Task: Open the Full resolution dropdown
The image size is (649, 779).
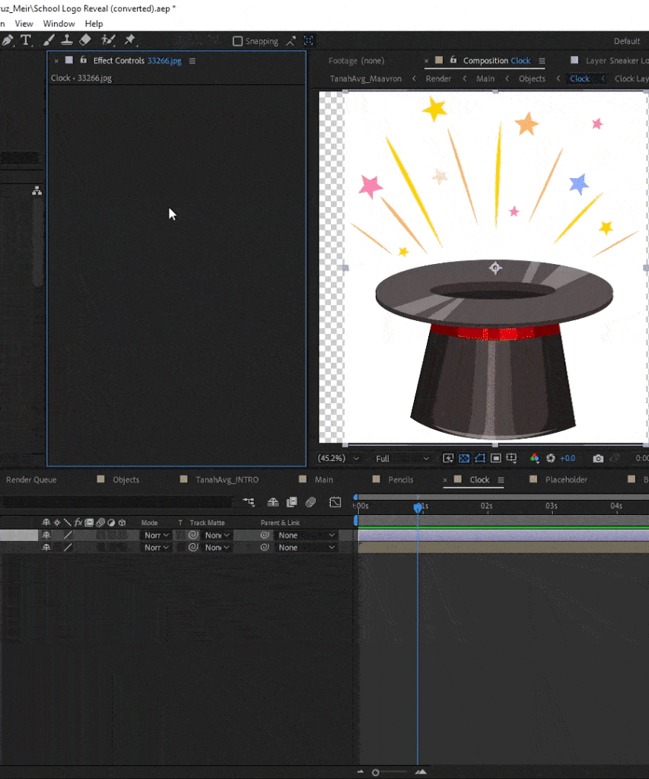Action: click(402, 459)
